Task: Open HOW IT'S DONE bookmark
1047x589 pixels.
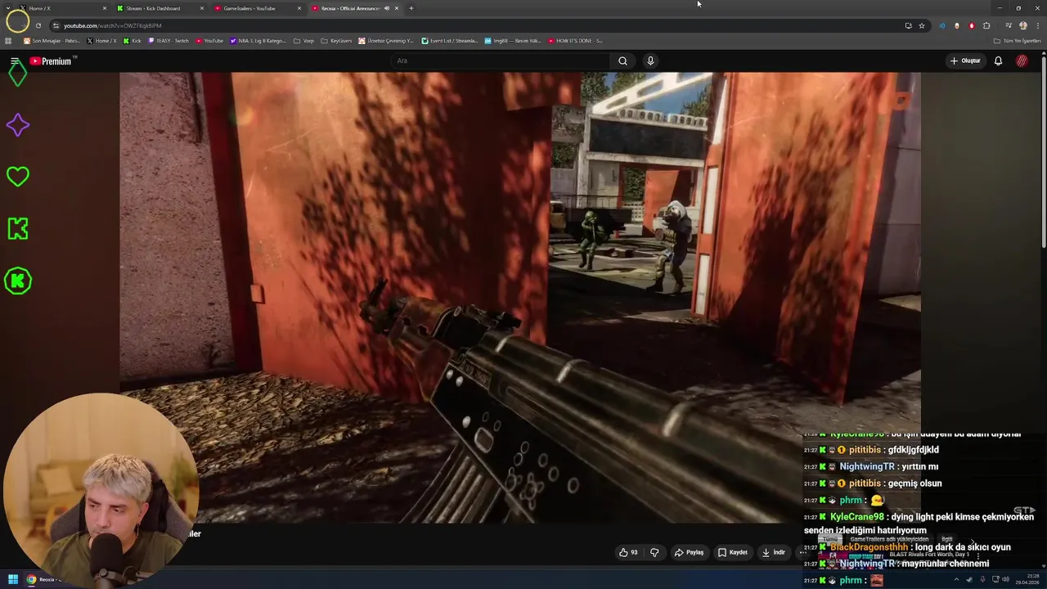Action: [576, 40]
